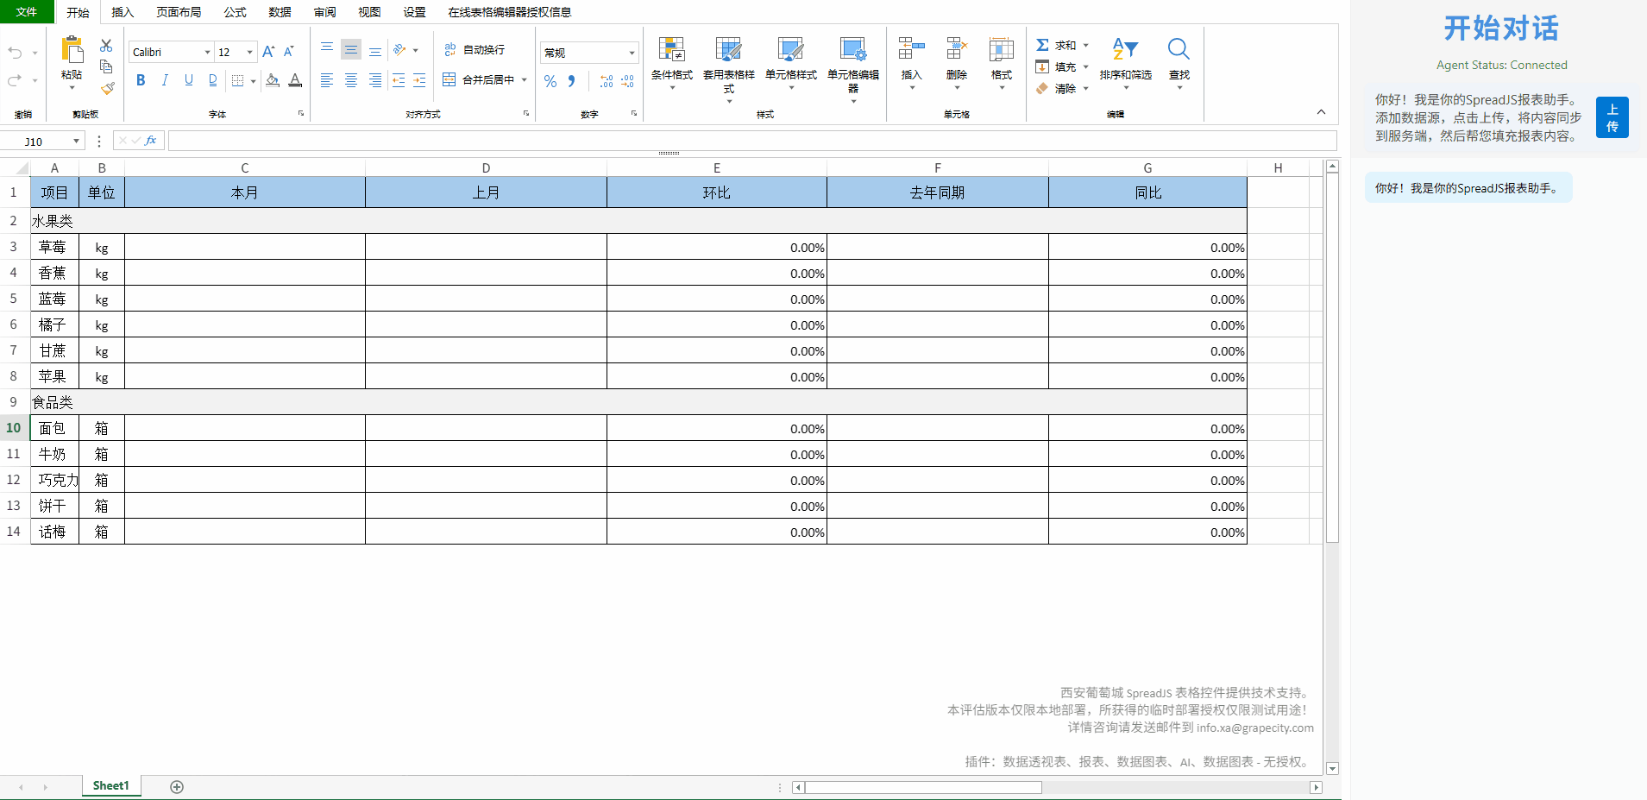The height and width of the screenshot is (800, 1647).
Task: Toggle bold formatting
Action: tap(141, 80)
